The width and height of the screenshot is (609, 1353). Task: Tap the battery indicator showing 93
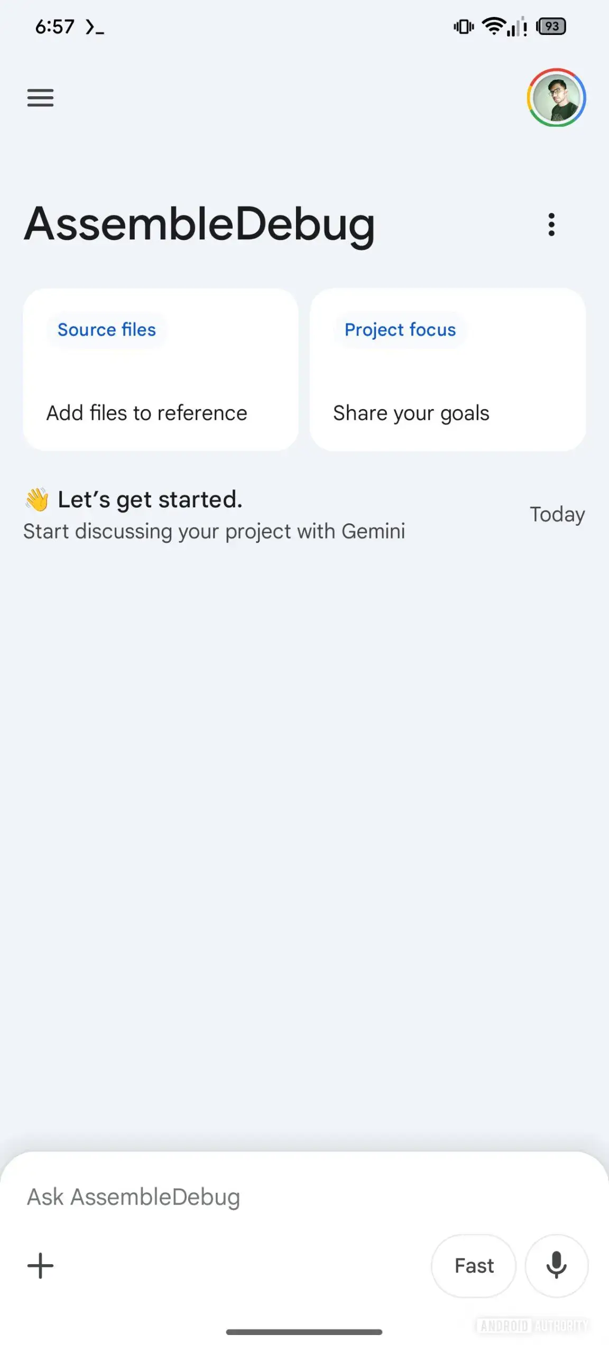tap(551, 26)
